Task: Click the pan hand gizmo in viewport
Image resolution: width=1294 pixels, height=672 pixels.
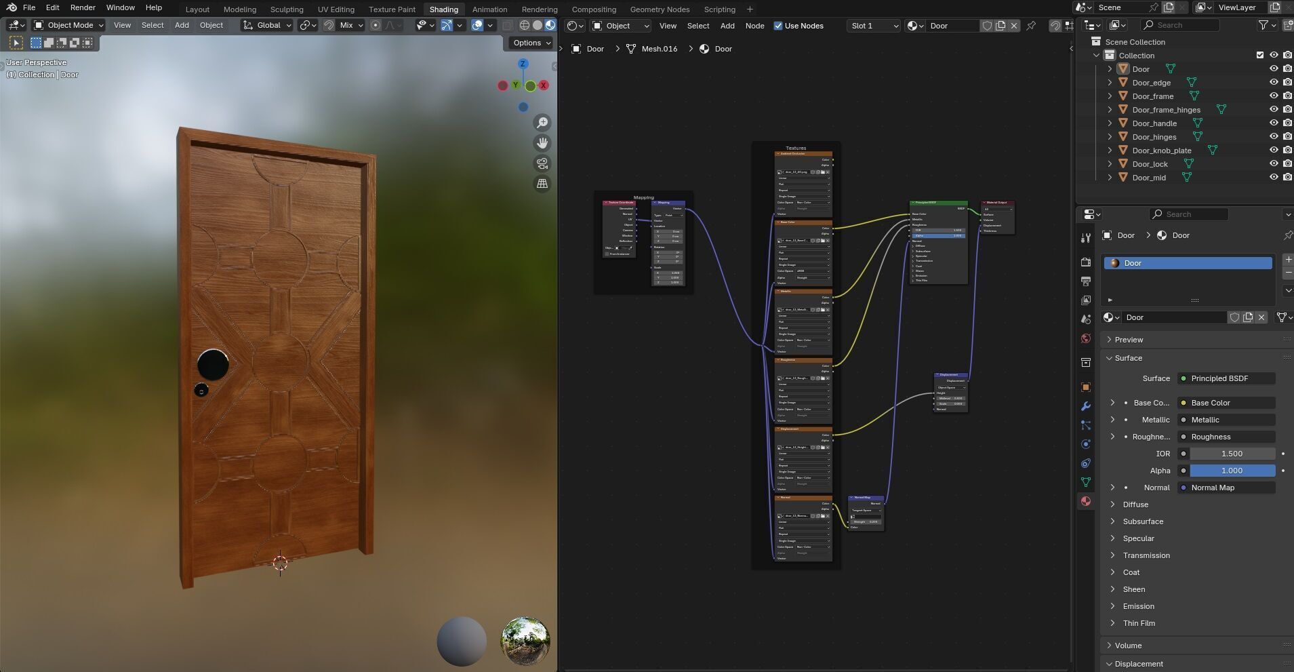Action: (x=542, y=143)
